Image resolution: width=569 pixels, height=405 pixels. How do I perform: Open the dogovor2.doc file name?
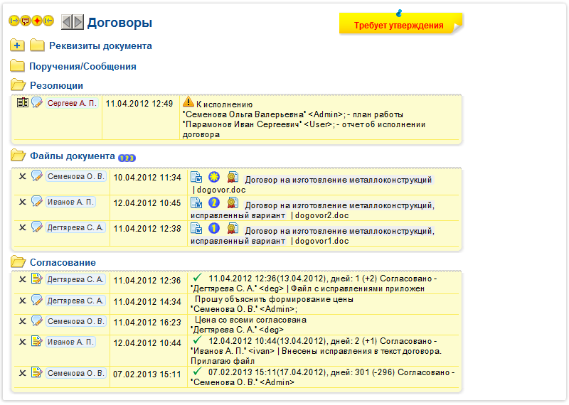322,215
